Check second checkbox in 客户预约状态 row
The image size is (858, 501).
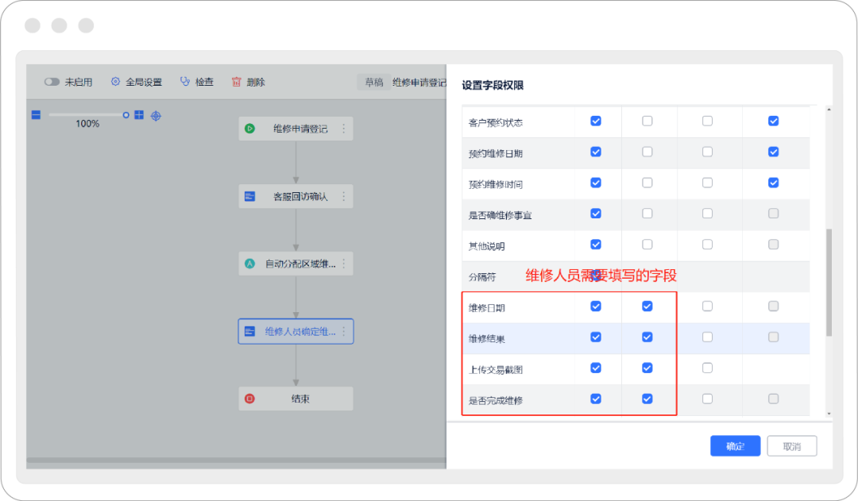point(647,121)
